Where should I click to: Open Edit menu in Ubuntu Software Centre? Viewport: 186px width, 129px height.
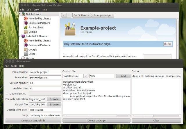tap(29, 10)
